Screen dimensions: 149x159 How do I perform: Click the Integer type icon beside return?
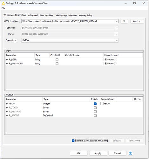[x=102, y=104]
